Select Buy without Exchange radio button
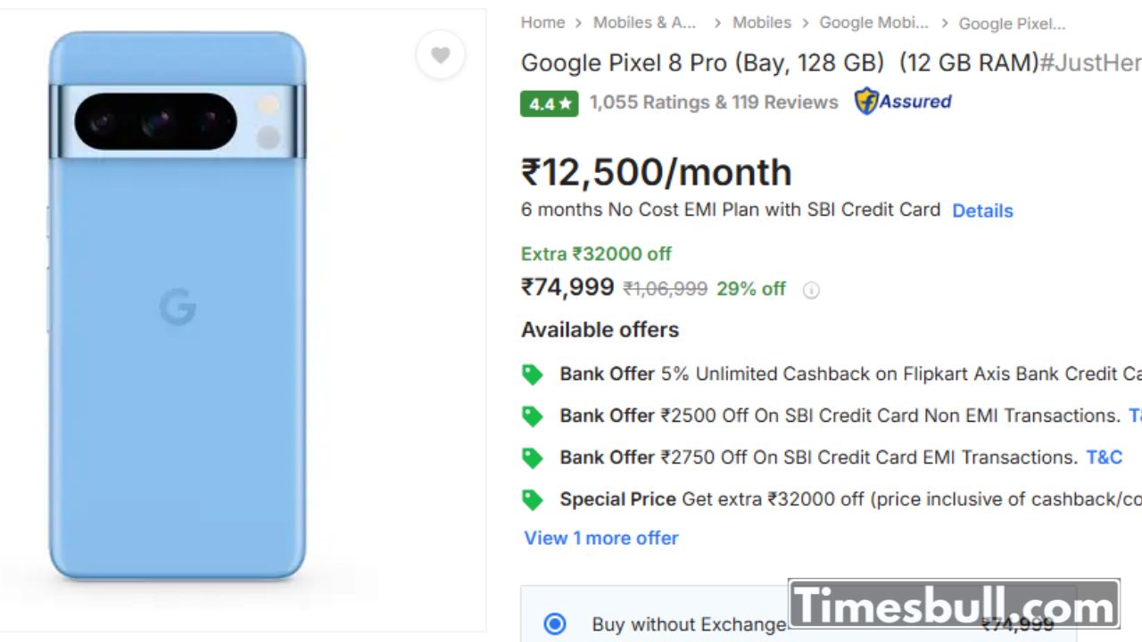 pos(555,624)
